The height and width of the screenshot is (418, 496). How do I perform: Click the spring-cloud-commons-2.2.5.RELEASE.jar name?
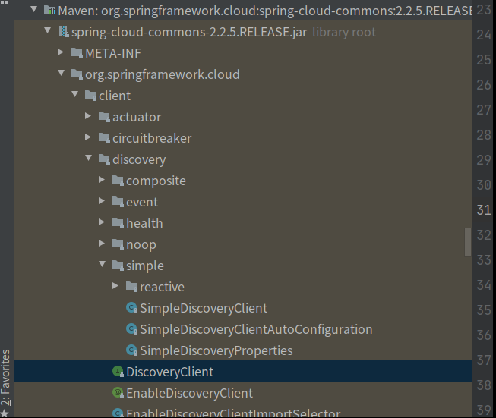[x=189, y=32]
